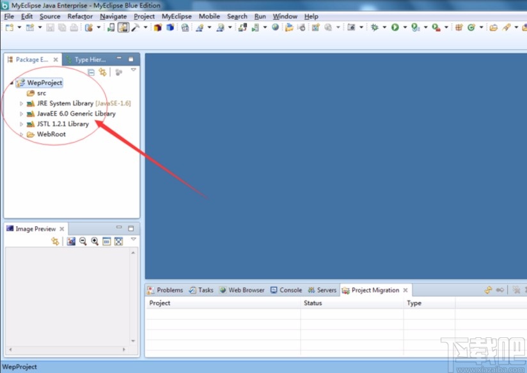
Task: Click the server deploy icon with green arrow
Action: (x=255, y=27)
